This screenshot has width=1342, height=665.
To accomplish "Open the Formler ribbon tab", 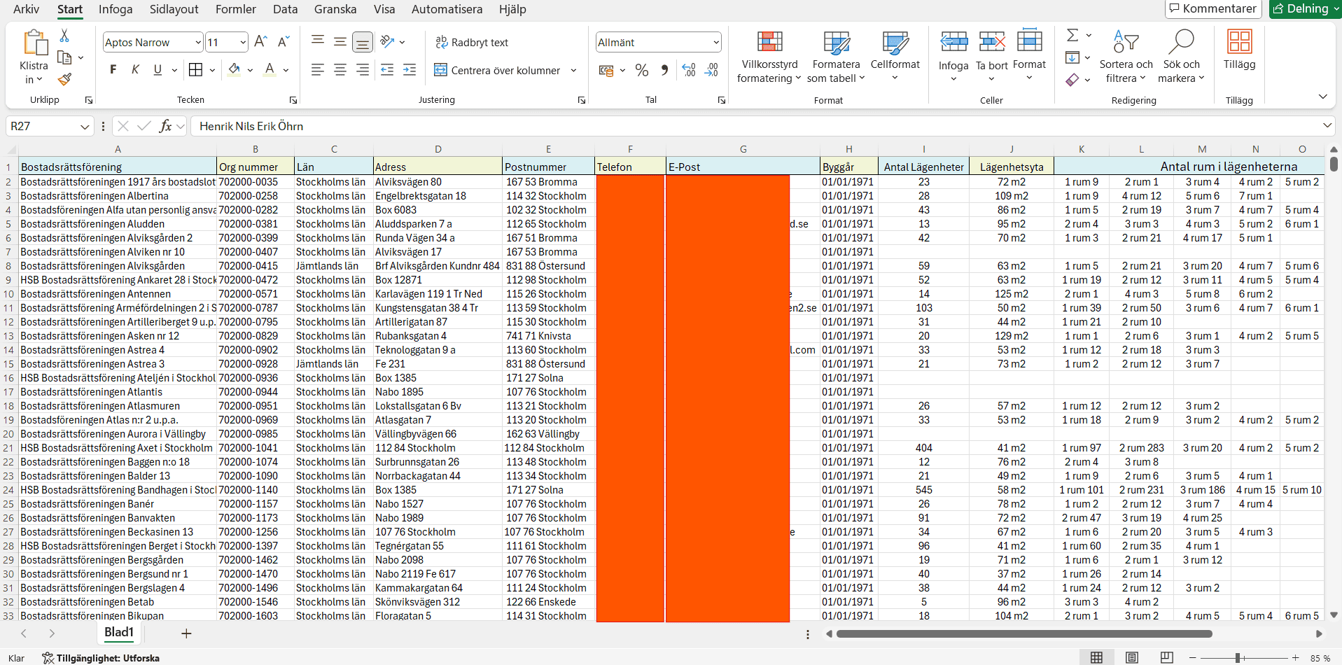I will click(x=235, y=9).
